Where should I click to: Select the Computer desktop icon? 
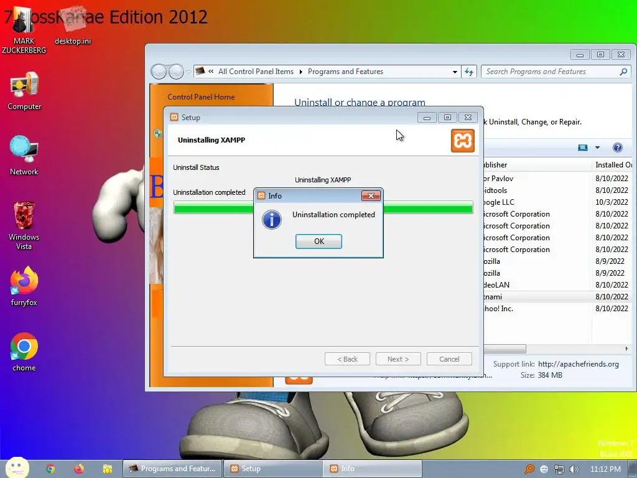[x=24, y=91]
